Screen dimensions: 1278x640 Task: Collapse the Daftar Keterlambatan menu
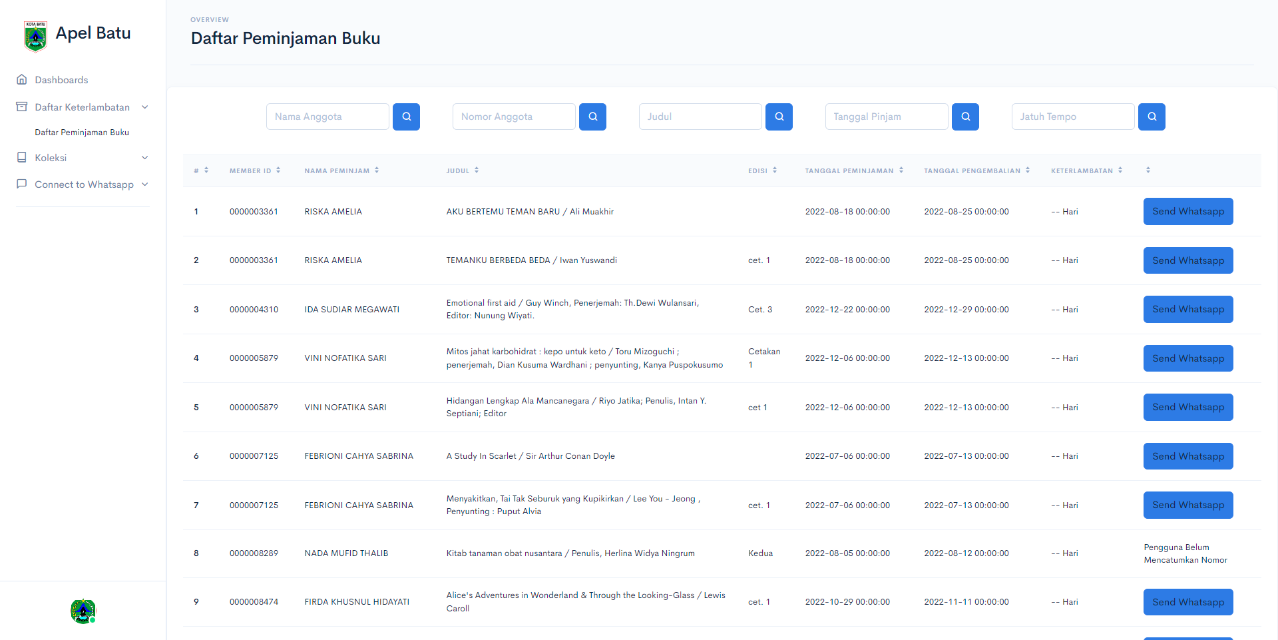144,107
